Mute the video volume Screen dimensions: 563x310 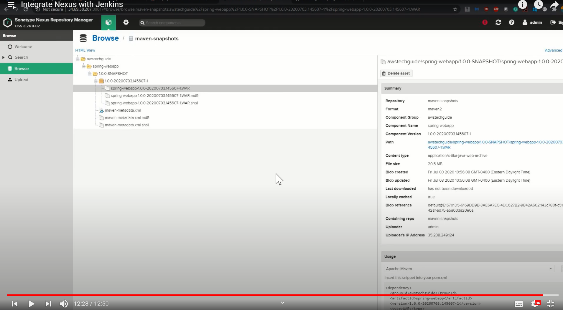coord(64,304)
